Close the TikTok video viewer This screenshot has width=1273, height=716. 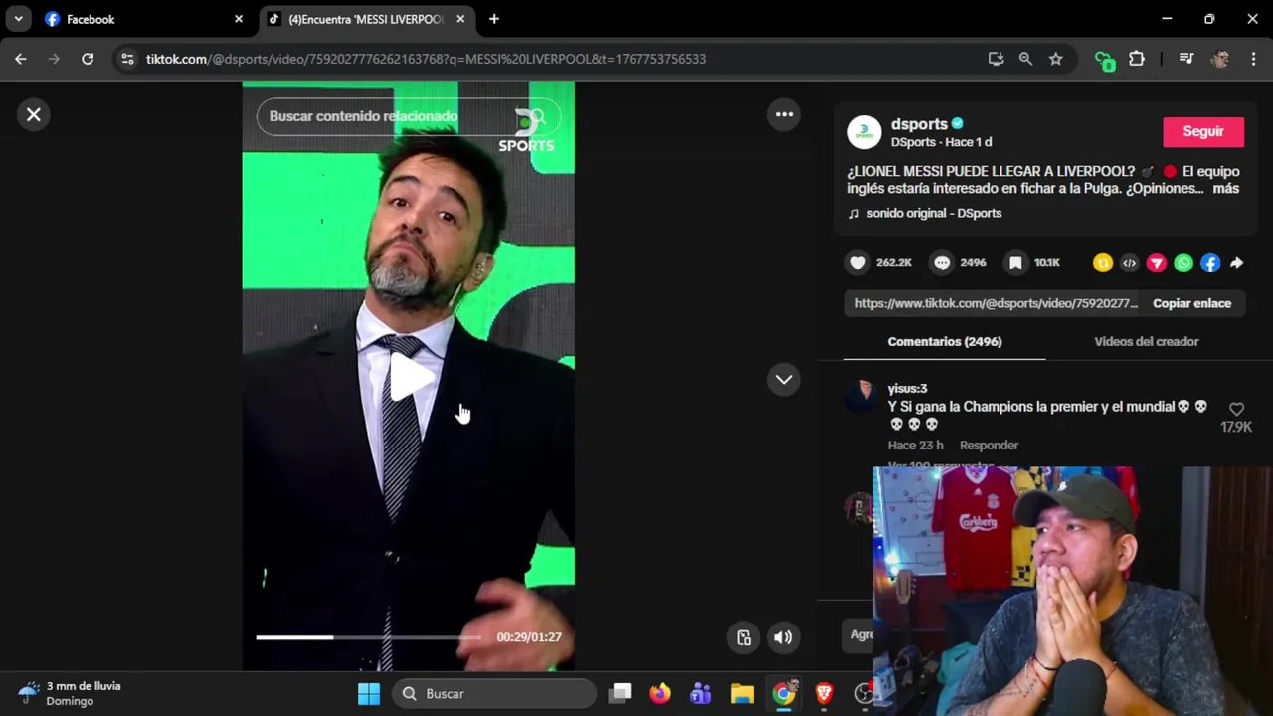pyautogui.click(x=33, y=114)
